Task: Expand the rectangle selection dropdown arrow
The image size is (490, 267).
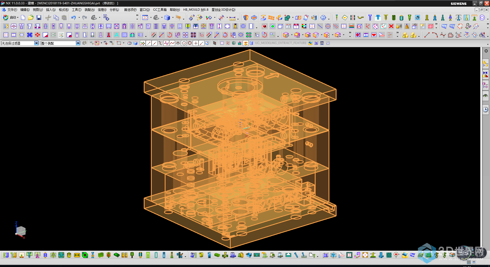Action: pyautogui.click(x=124, y=43)
